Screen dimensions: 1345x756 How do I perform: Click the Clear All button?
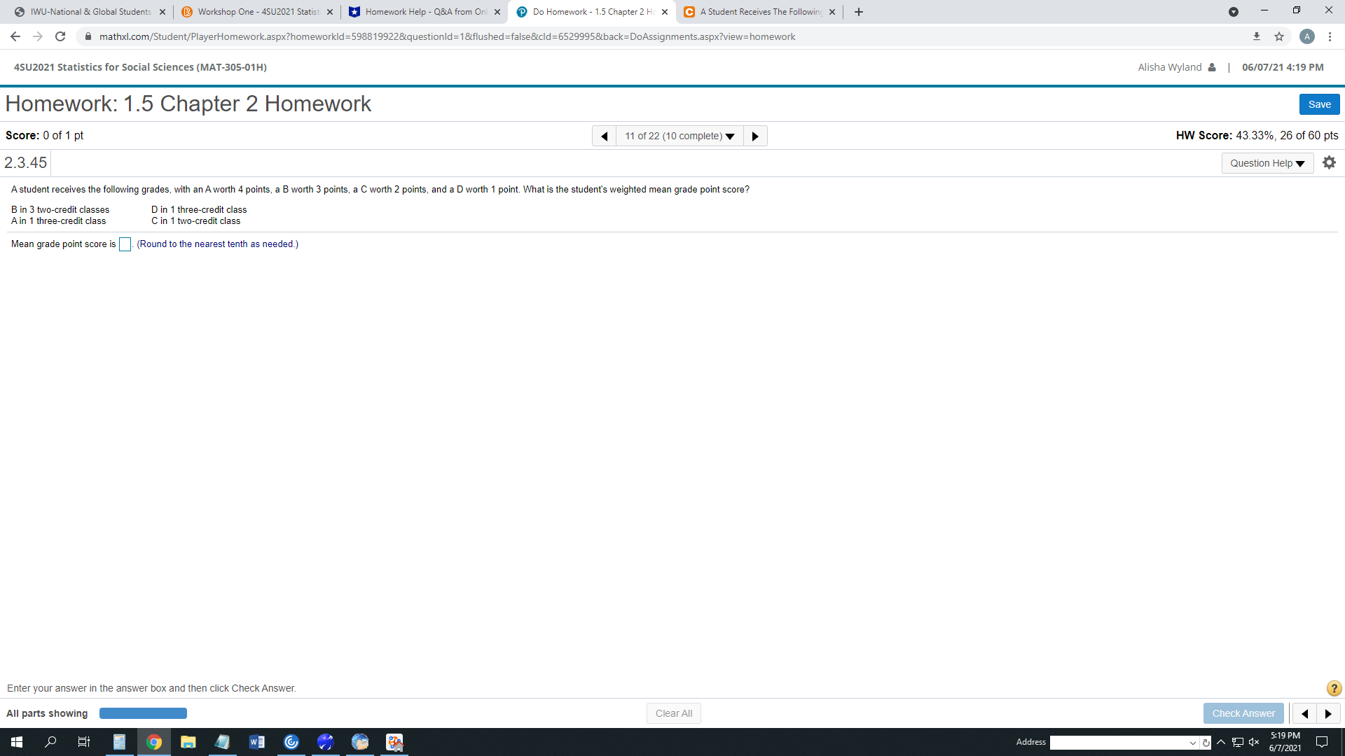point(673,713)
